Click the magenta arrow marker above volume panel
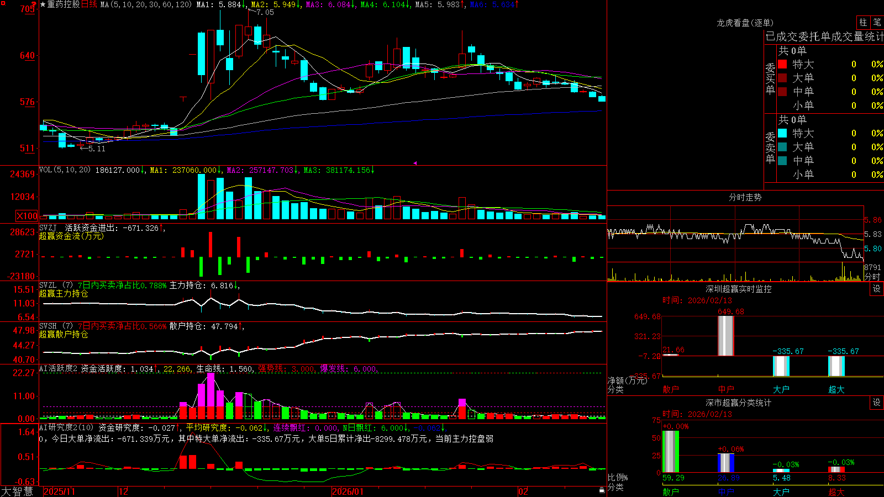Viewport: 884px width, 497px height. [415, 163]
